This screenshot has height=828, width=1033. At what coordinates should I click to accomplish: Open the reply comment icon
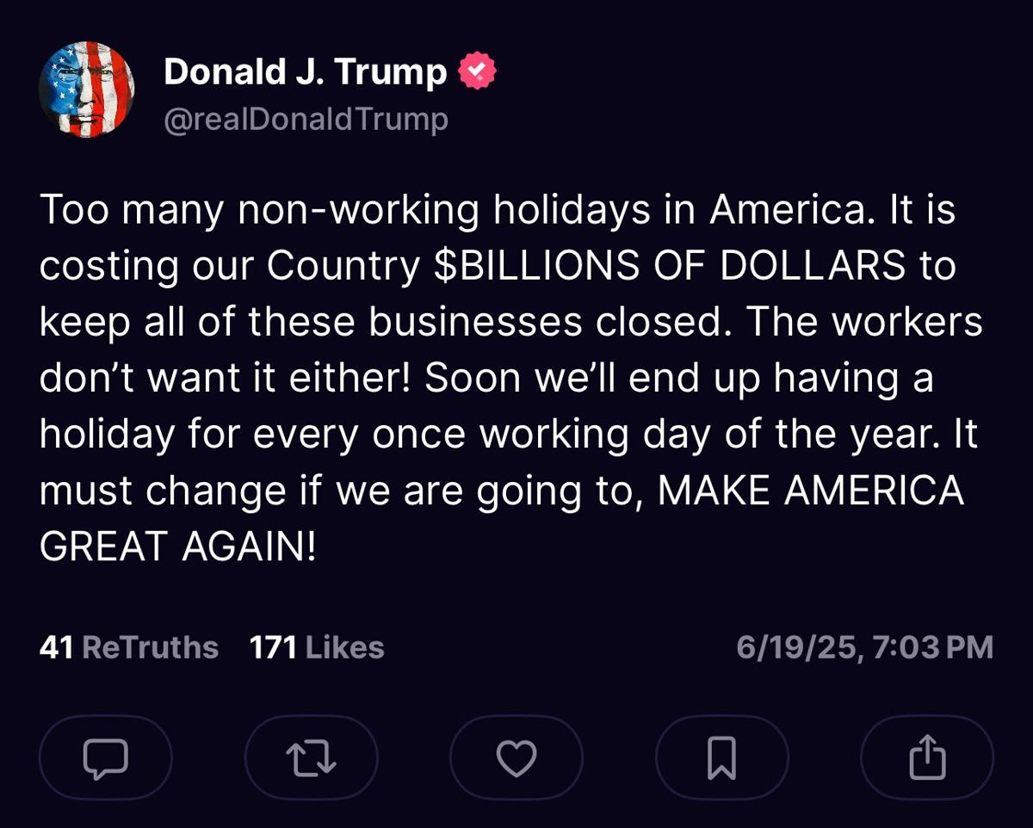tap(105, 757)
